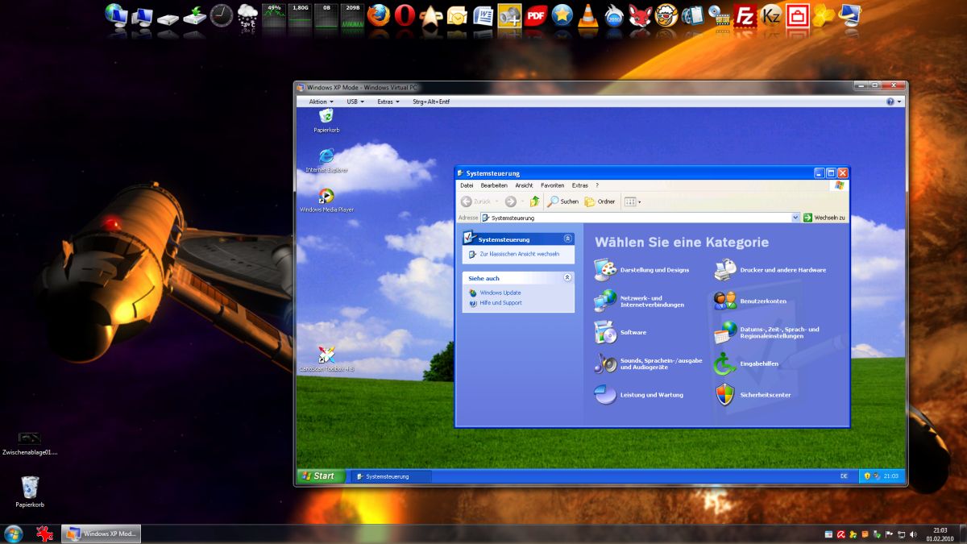Viewport: 967px width, 544px height.
Task: Open the Avira tray icon
Action: pos(840,534)
